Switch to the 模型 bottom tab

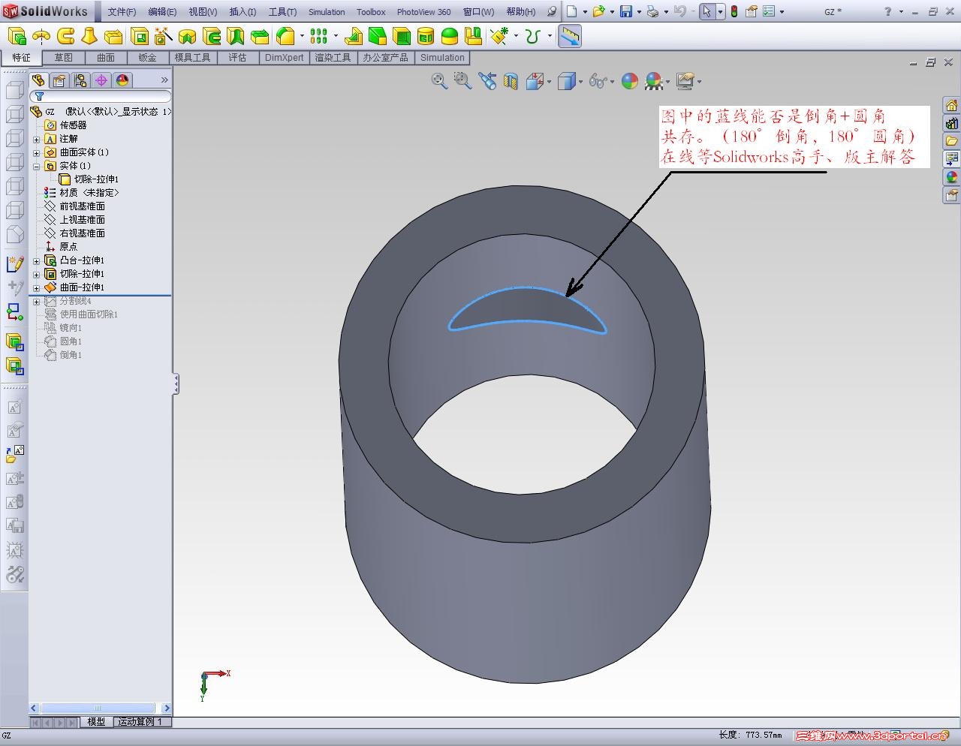click(96, 722)
